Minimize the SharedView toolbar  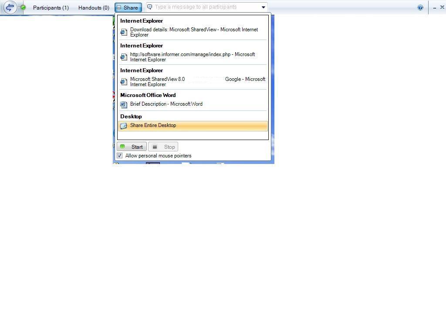(435, 7)
